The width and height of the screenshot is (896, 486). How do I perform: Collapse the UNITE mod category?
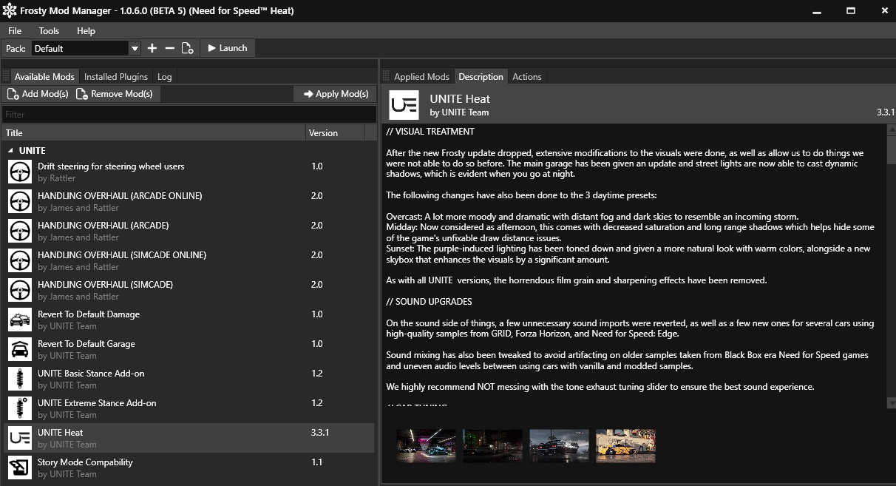click(11, 151)
